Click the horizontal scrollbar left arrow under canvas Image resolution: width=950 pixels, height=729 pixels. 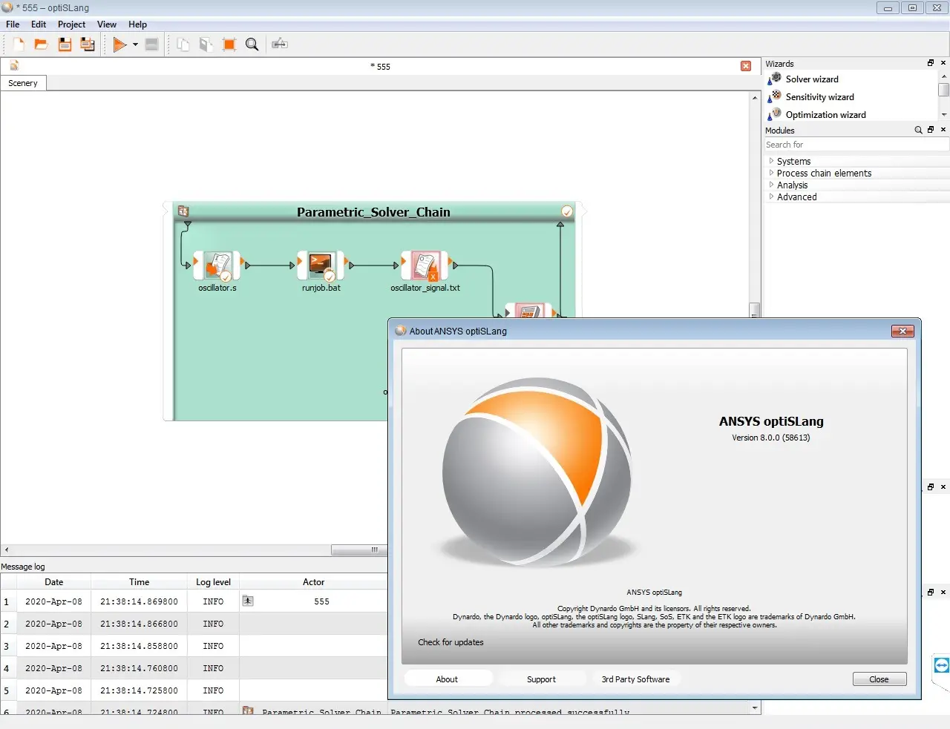[7, 550]
